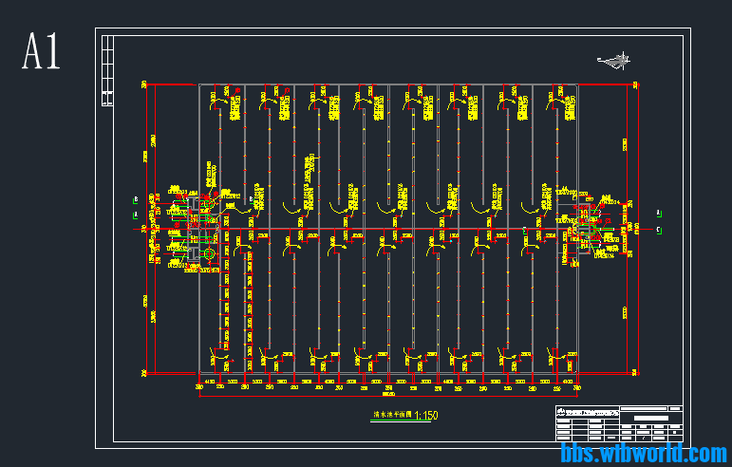The height and width of the screenshot is (467, 732).
Task: Select the 1:150 scale text
Action: click(x=425, y=416)
